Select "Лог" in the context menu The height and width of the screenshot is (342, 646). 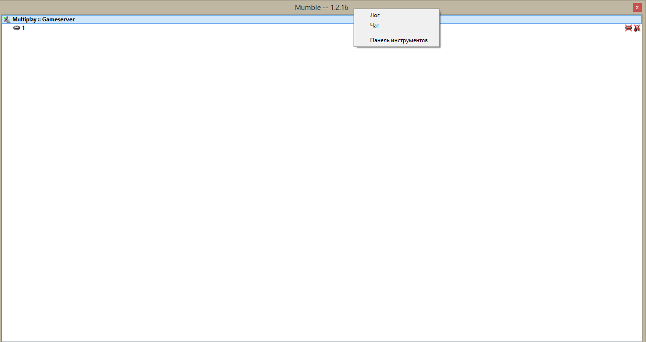click(x=375, y=15)
